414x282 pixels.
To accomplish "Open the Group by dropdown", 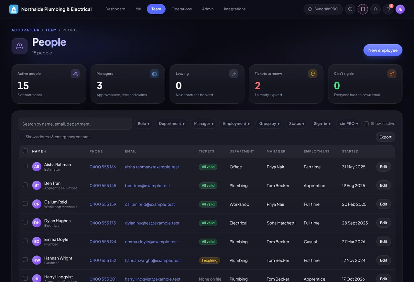I will (269, 124).
